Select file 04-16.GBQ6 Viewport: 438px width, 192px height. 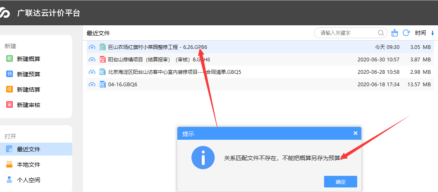123,85
